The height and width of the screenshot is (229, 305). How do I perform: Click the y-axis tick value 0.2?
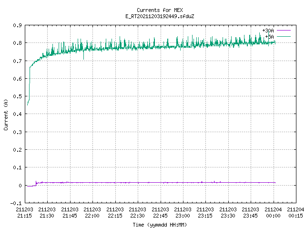point(17,150)
